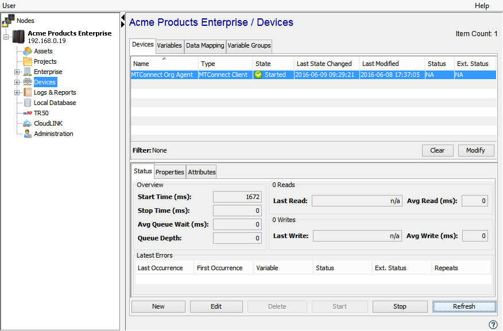Switch to the Variables tab
Viewport: 503px width, 331px height.
[x=169, y=46]
